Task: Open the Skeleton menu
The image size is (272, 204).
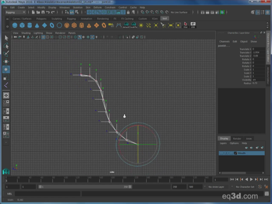Action: 78,7
